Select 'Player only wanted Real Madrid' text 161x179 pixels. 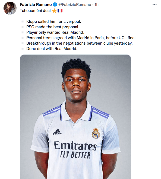click(x=55, y=32)
